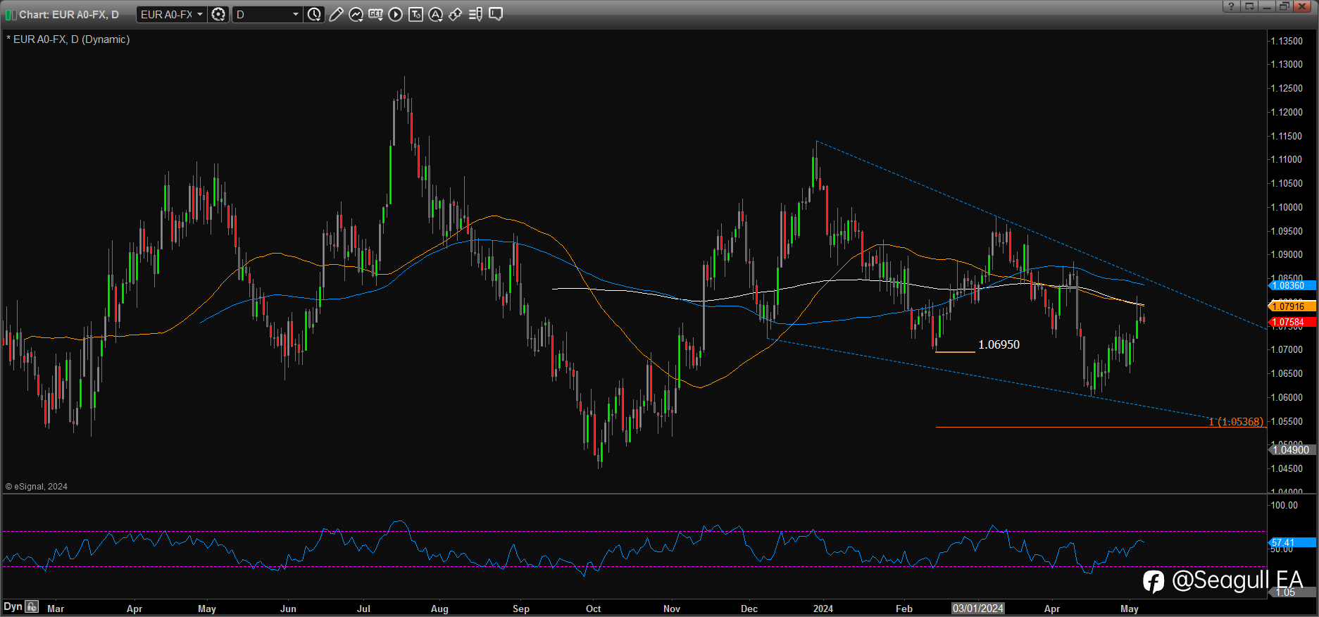Image resolution: width=1319 pixels, height=617 pixels.
Task: Select the pencil drawing tool
Action: pos(336,14)
